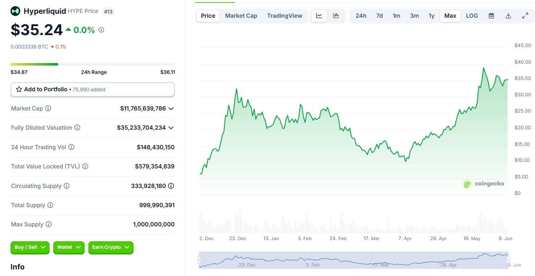Click the 999,990,391 total supply value
535x276 pixels.
click(157, 205)
